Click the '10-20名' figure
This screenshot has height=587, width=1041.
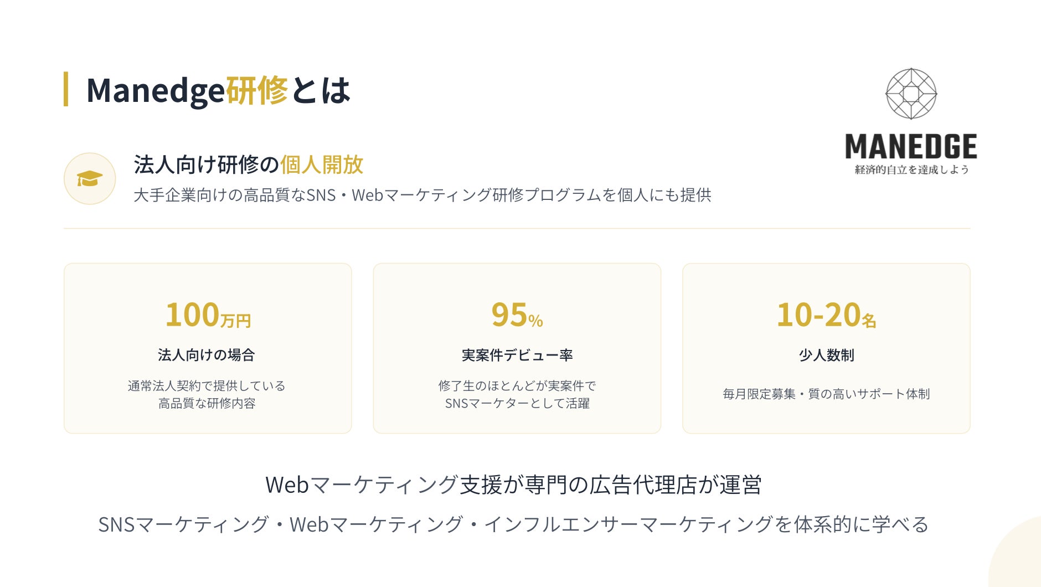(826, 315)
